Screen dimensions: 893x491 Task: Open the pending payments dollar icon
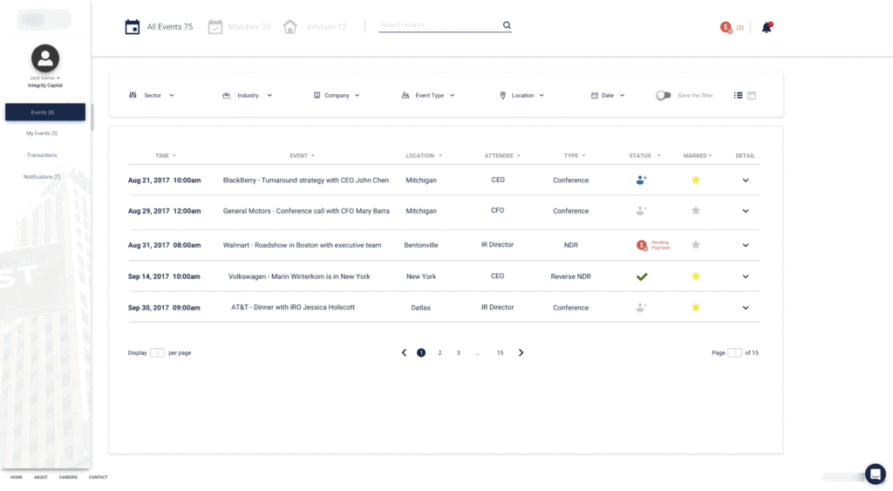[726, 27]
